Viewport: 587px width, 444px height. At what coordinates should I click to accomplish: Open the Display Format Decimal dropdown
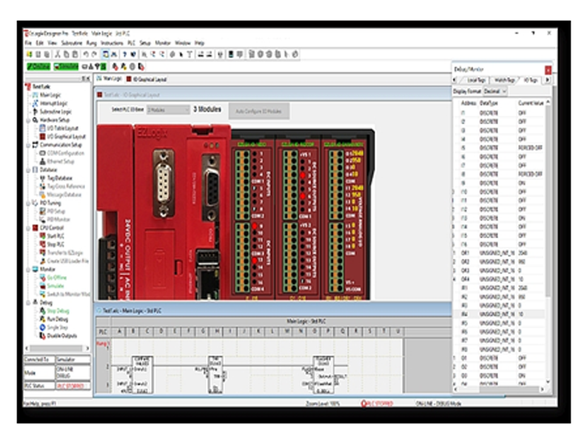tap(495, 91)
